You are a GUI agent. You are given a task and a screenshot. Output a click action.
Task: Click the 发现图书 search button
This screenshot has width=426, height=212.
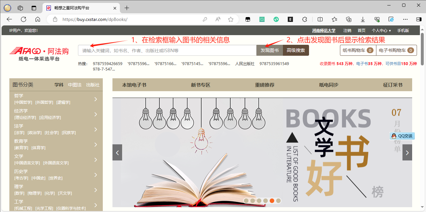point(269,50)
